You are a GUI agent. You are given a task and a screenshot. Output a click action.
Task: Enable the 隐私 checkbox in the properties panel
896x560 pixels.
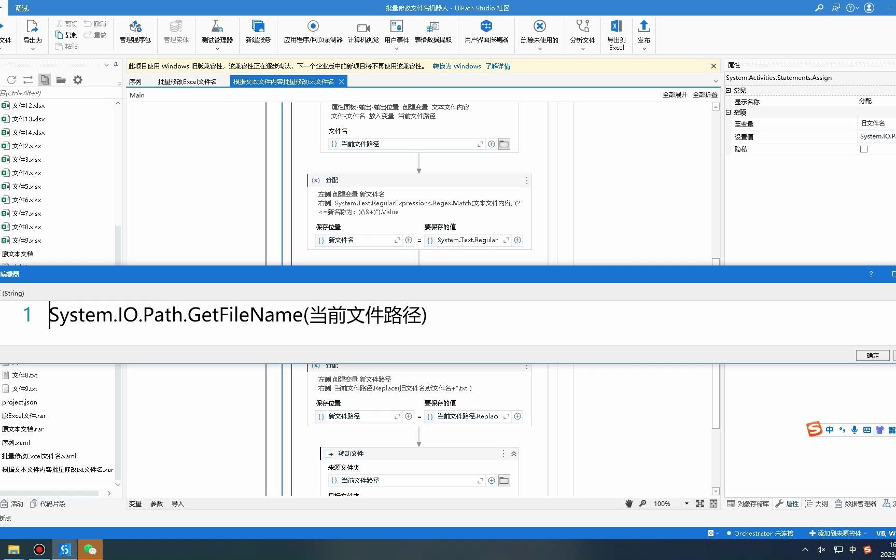pyautogui.click(x=864, y=149)
